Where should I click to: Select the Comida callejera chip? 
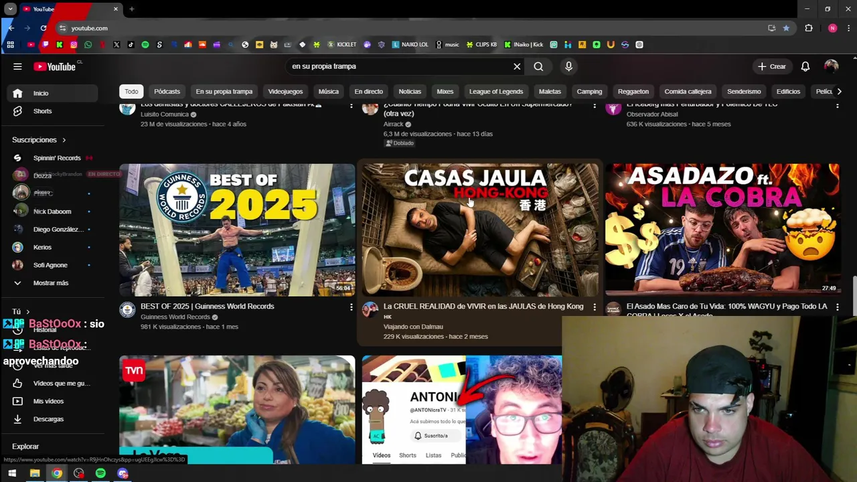pyautogui.click(x=688, y=91)
